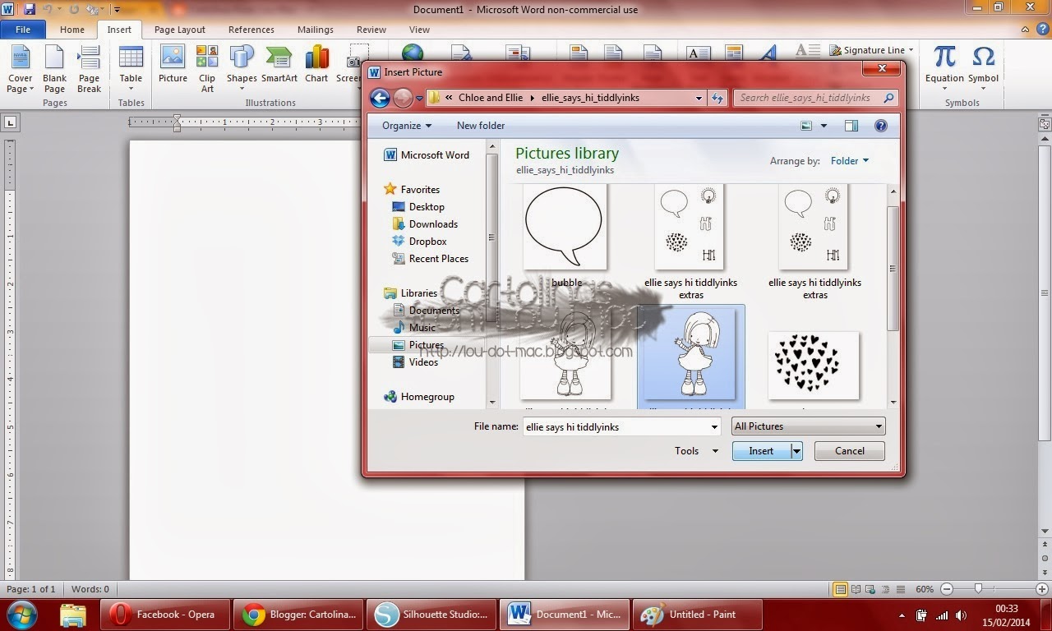The image size is (1052, 631).
Task: Switch to Facebook - Opera on taskbar
Action: [164, 614]
